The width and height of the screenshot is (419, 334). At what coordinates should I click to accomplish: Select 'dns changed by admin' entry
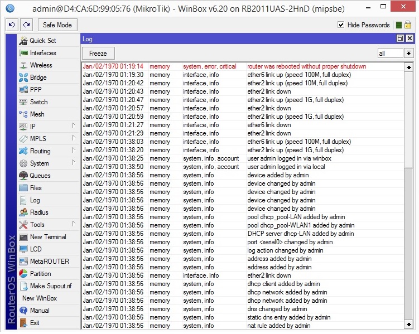click(x=243, y=309)
